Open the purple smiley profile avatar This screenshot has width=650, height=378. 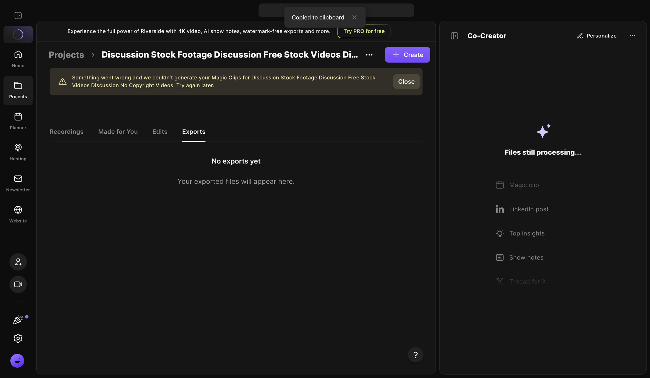[17, 361]
